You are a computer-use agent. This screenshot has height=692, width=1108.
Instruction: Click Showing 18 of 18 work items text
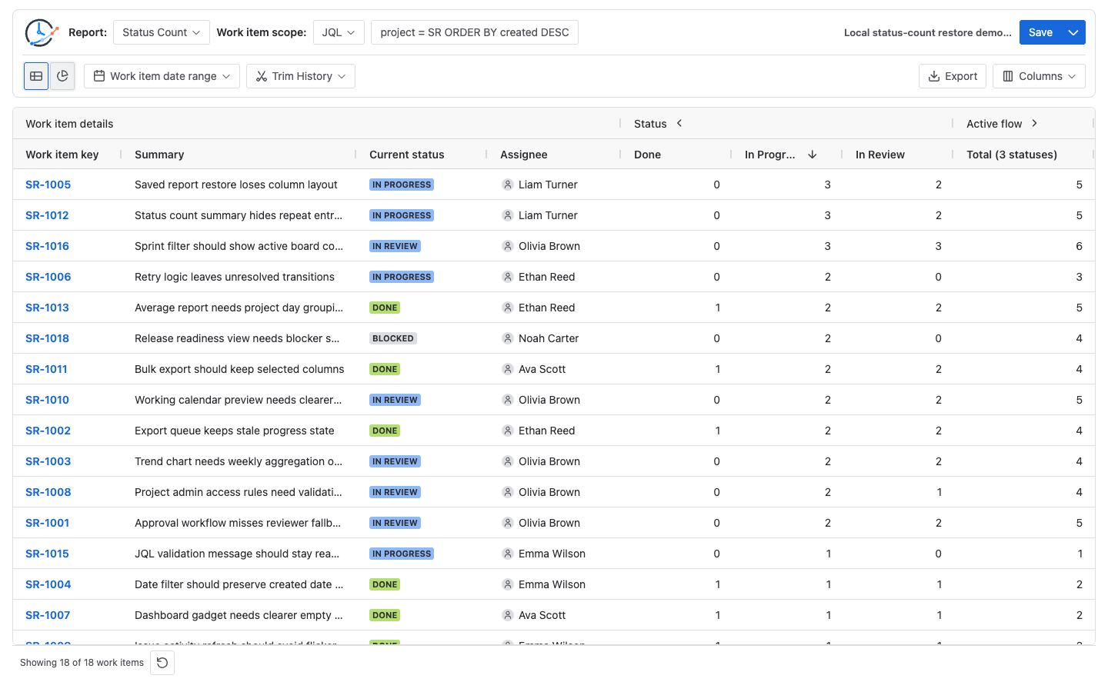point(82,663)
